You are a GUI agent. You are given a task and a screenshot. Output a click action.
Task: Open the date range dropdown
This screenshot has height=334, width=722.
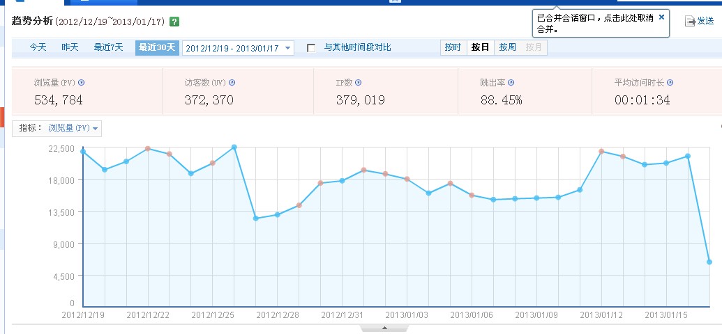288,48
